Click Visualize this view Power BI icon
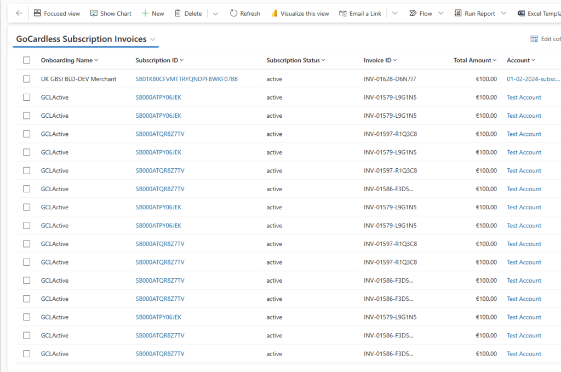561x372 pixels. coord(274,13)
